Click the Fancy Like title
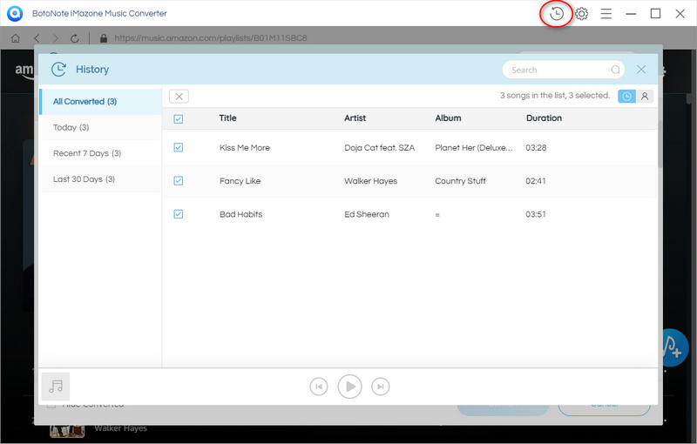Image resolution: width=697 pixels, height=444 pixels. coord(240,181)
